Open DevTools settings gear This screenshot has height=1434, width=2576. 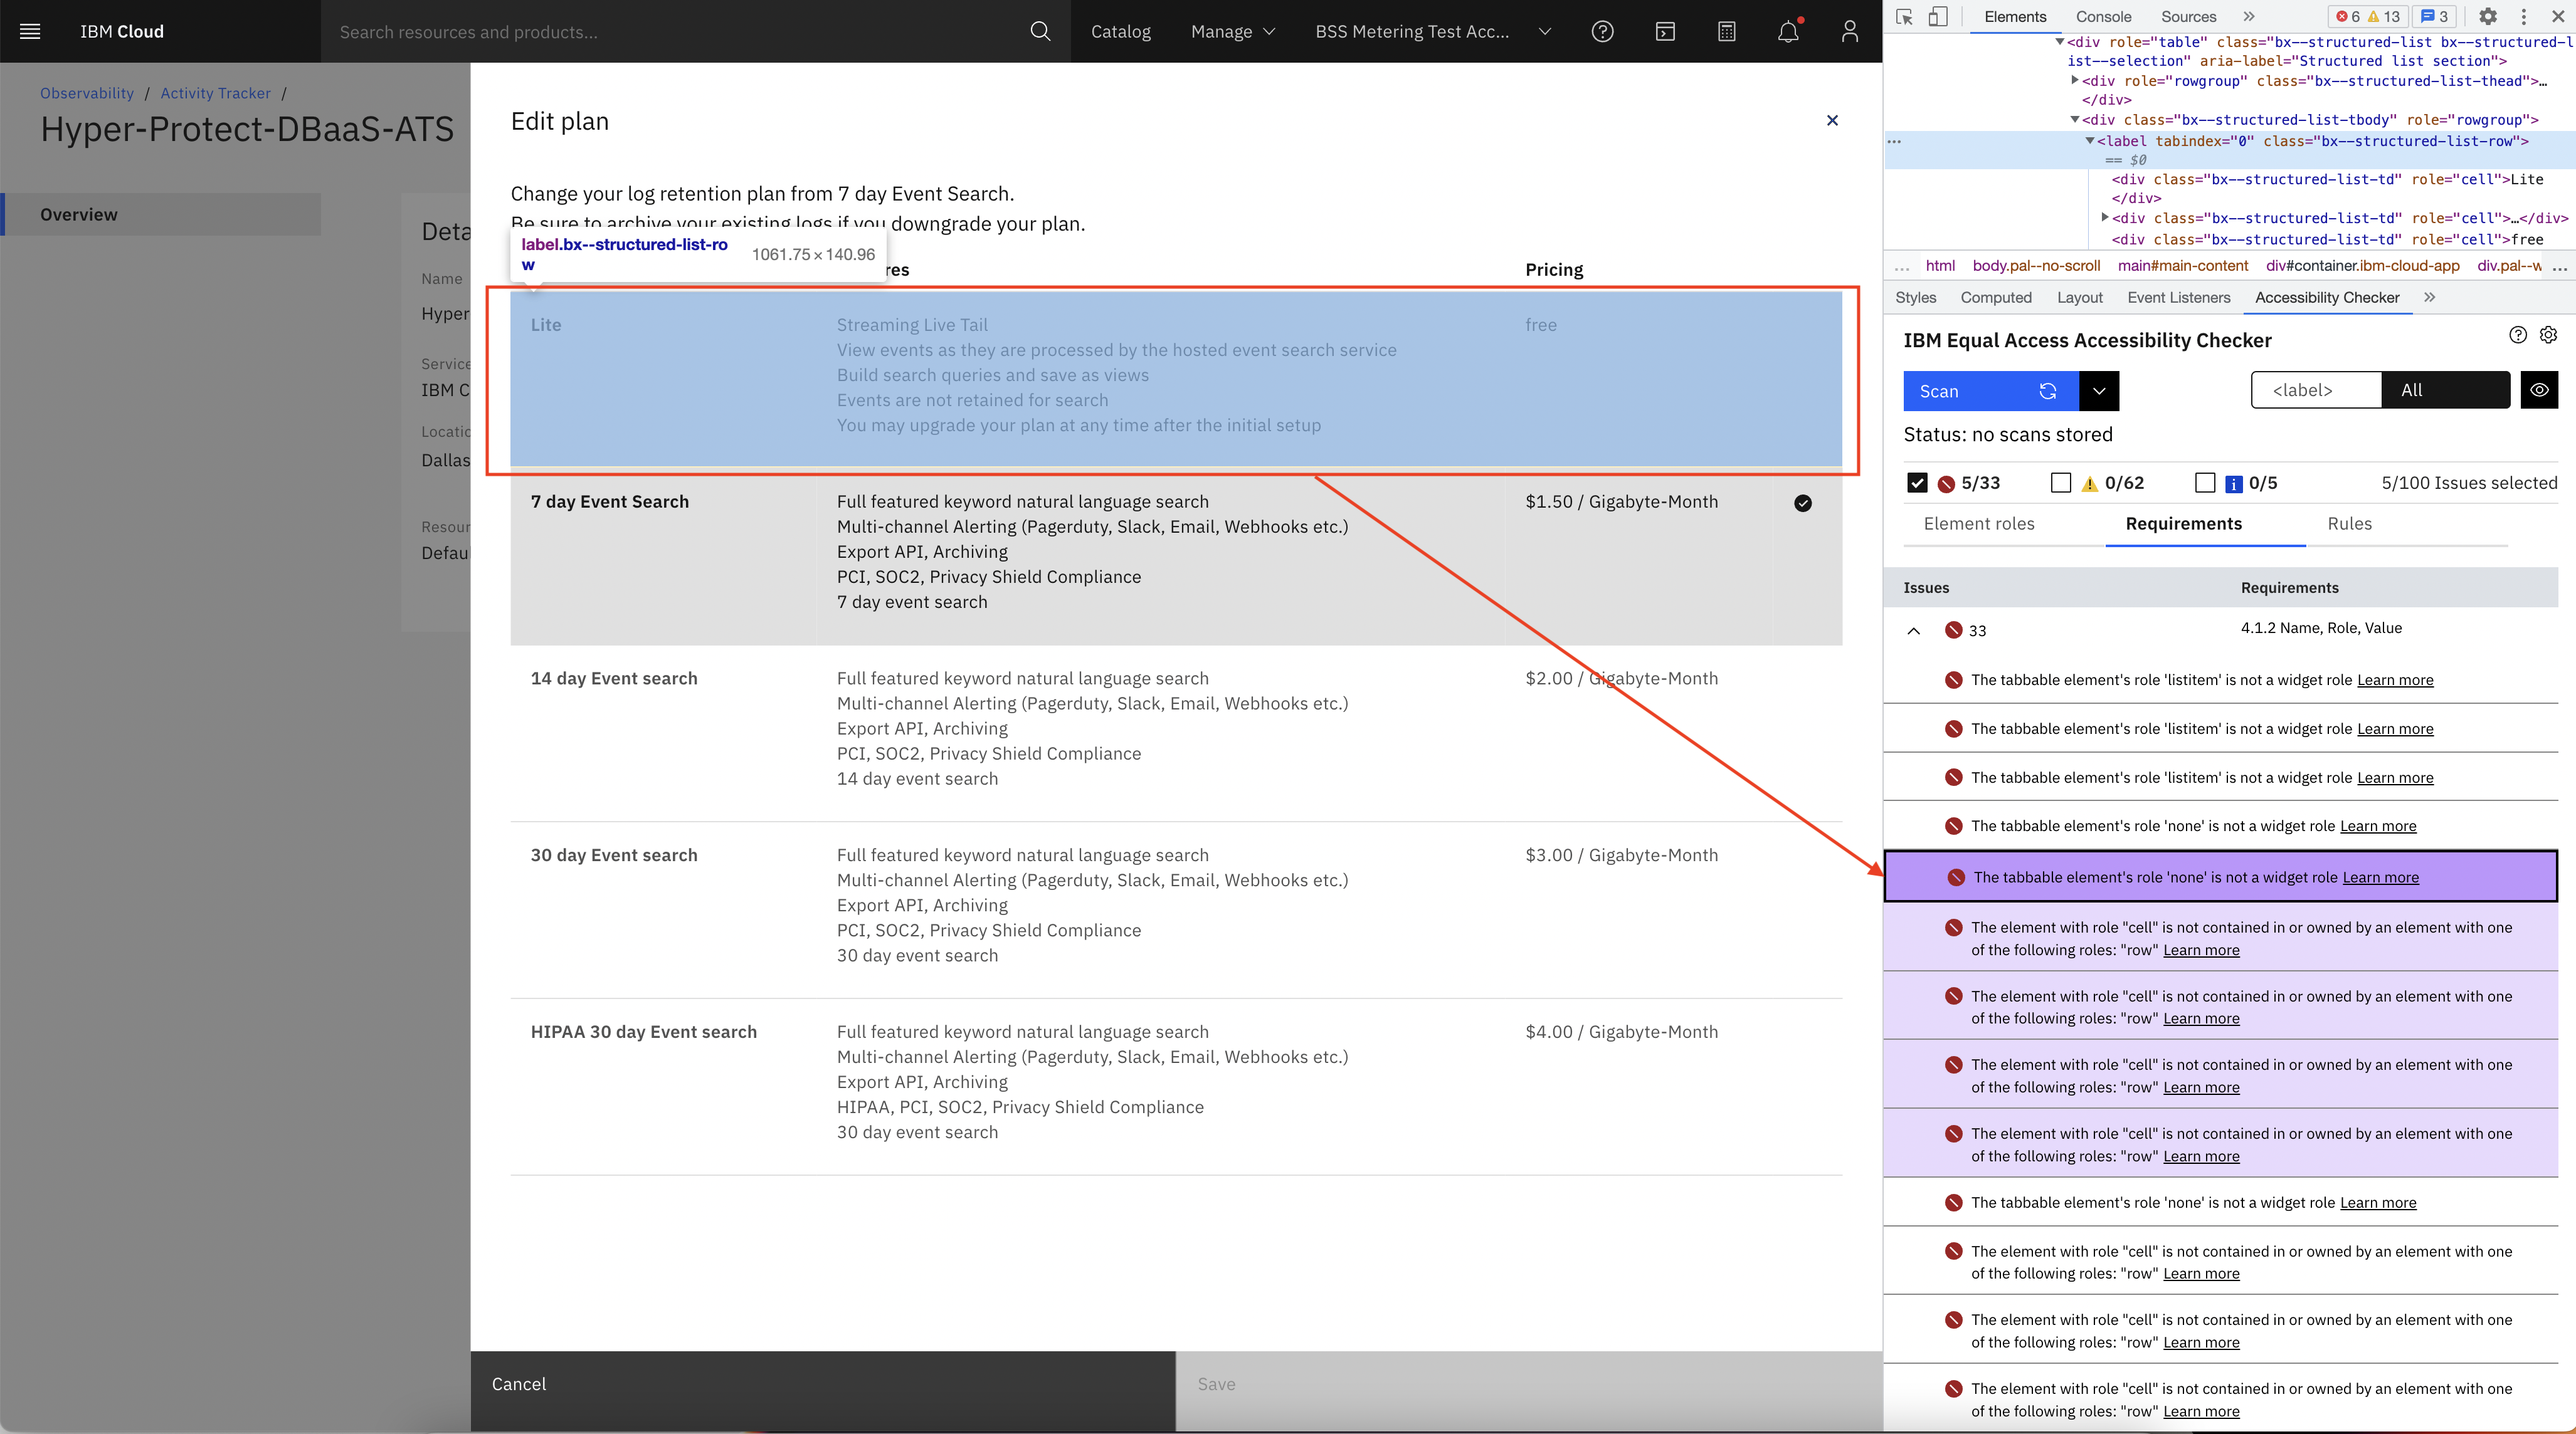[2488, 17]
